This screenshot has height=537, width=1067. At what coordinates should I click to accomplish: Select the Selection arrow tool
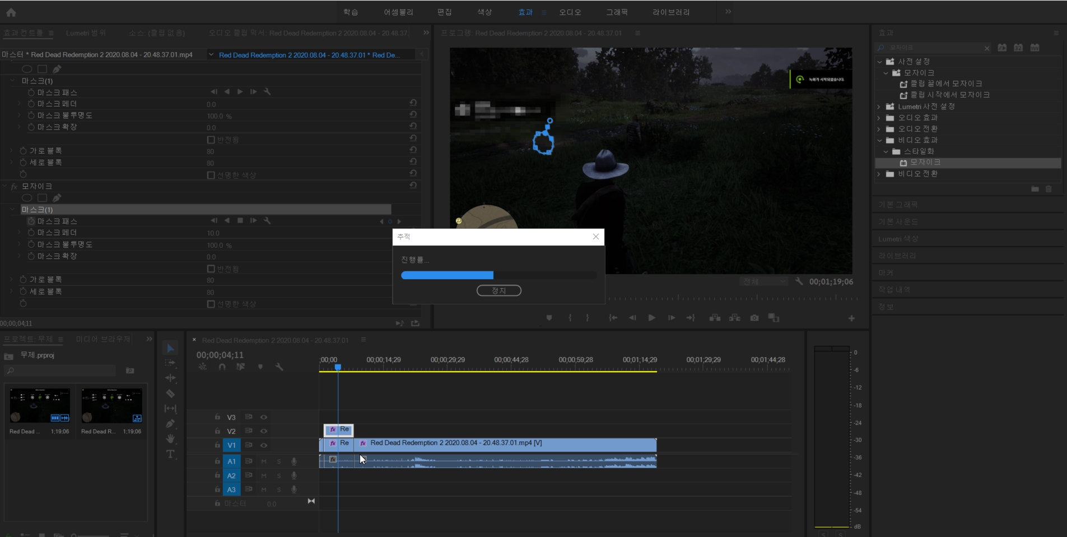tap(171, 348)
